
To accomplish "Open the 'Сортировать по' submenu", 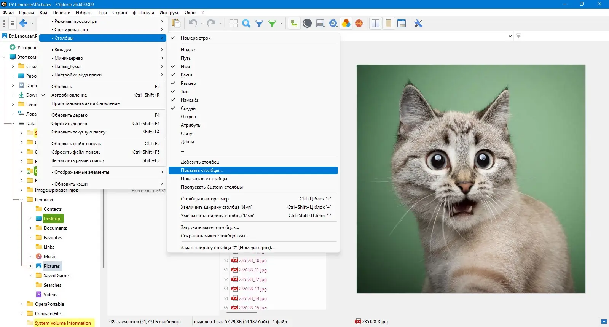I will [103, 30].
